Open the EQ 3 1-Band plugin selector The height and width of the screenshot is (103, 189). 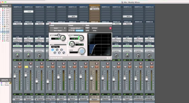click(58, 31)
